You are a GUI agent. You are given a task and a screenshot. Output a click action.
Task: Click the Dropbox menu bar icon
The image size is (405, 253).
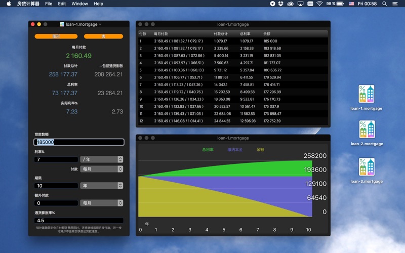point(281,4)
